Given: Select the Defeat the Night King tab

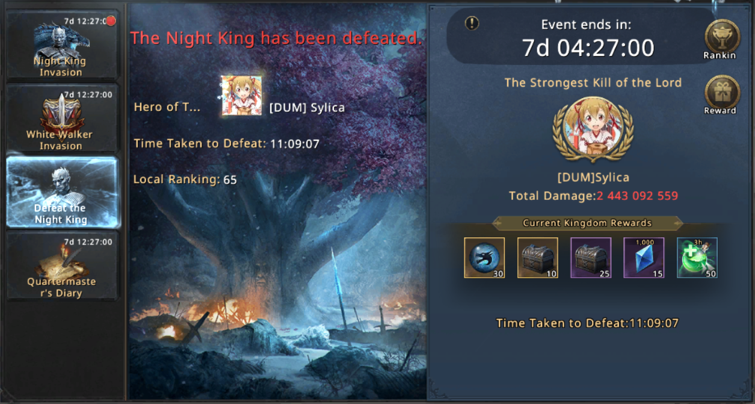Looking at the screenshot, I should (x=63, y=192).
